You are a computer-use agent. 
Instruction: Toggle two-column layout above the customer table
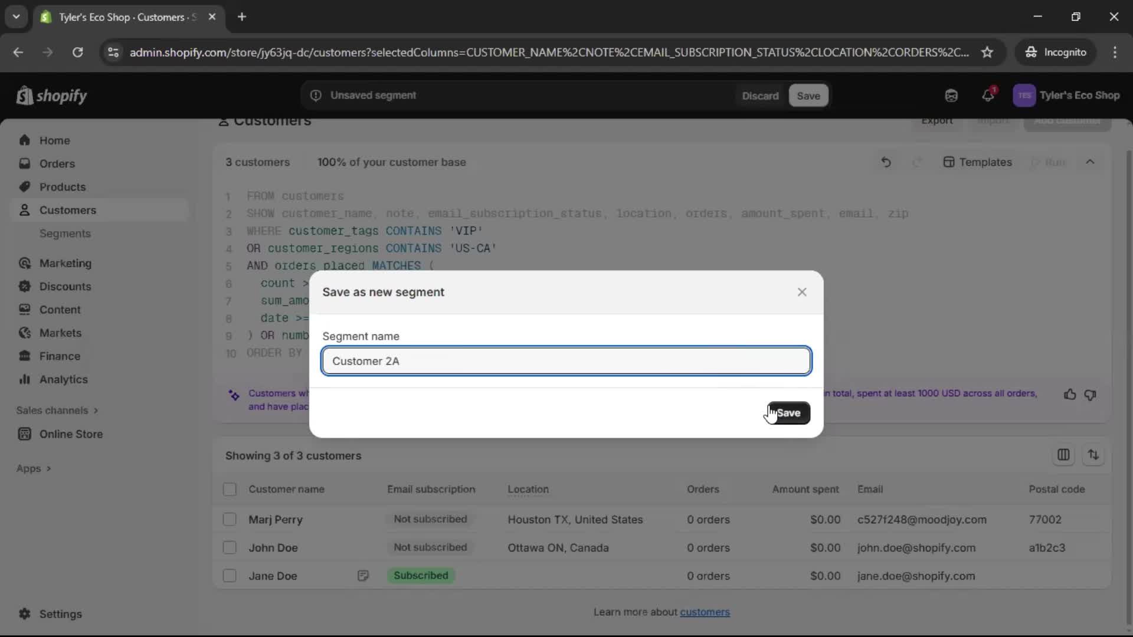coord(1064,455)
